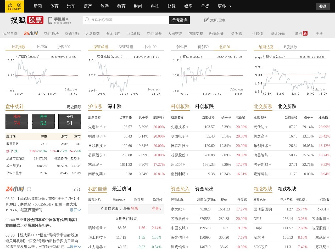
Task: Open 涨跌排行 in navigation menu
Action: 72,33
